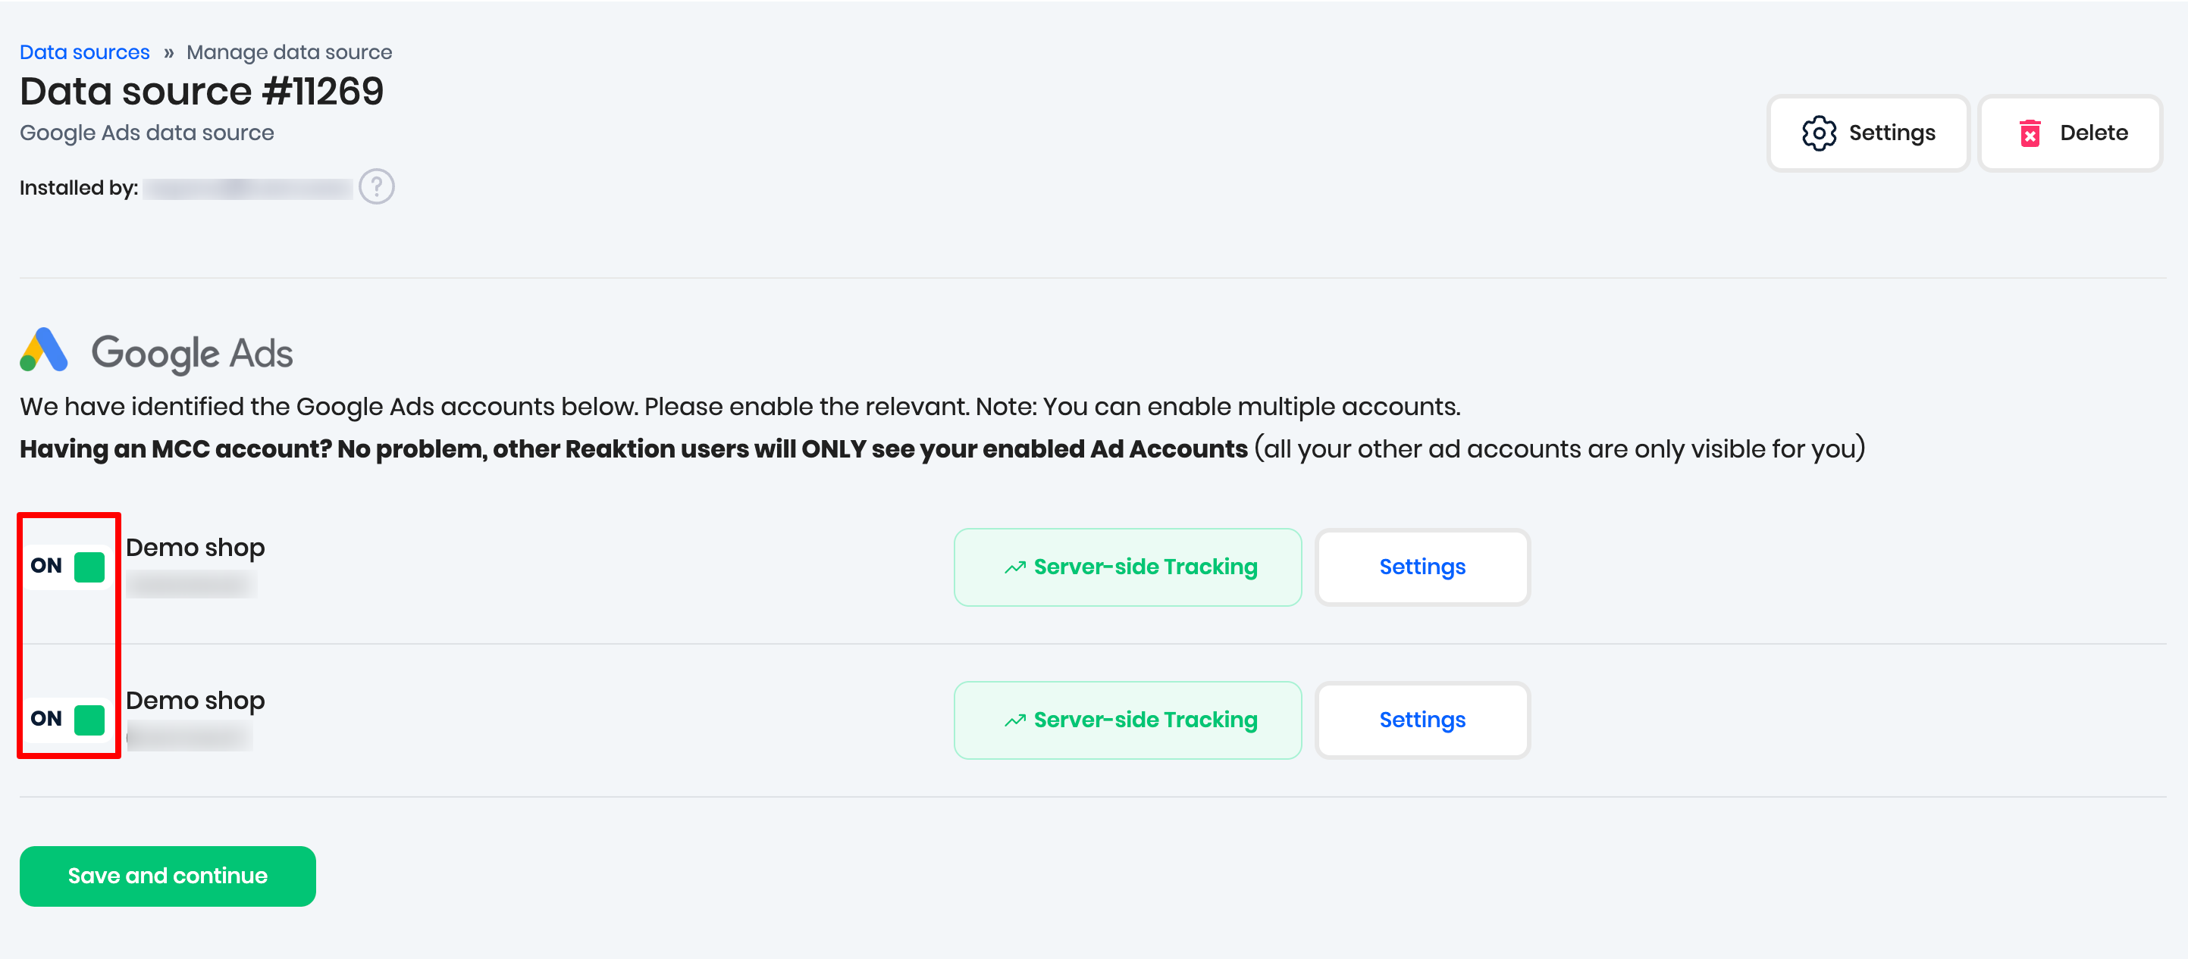The height and width of the screenshot is (959, 2188).
Task: Click the Data source #11269 heading
Action: pyautogui.click(x=202, y=92)
